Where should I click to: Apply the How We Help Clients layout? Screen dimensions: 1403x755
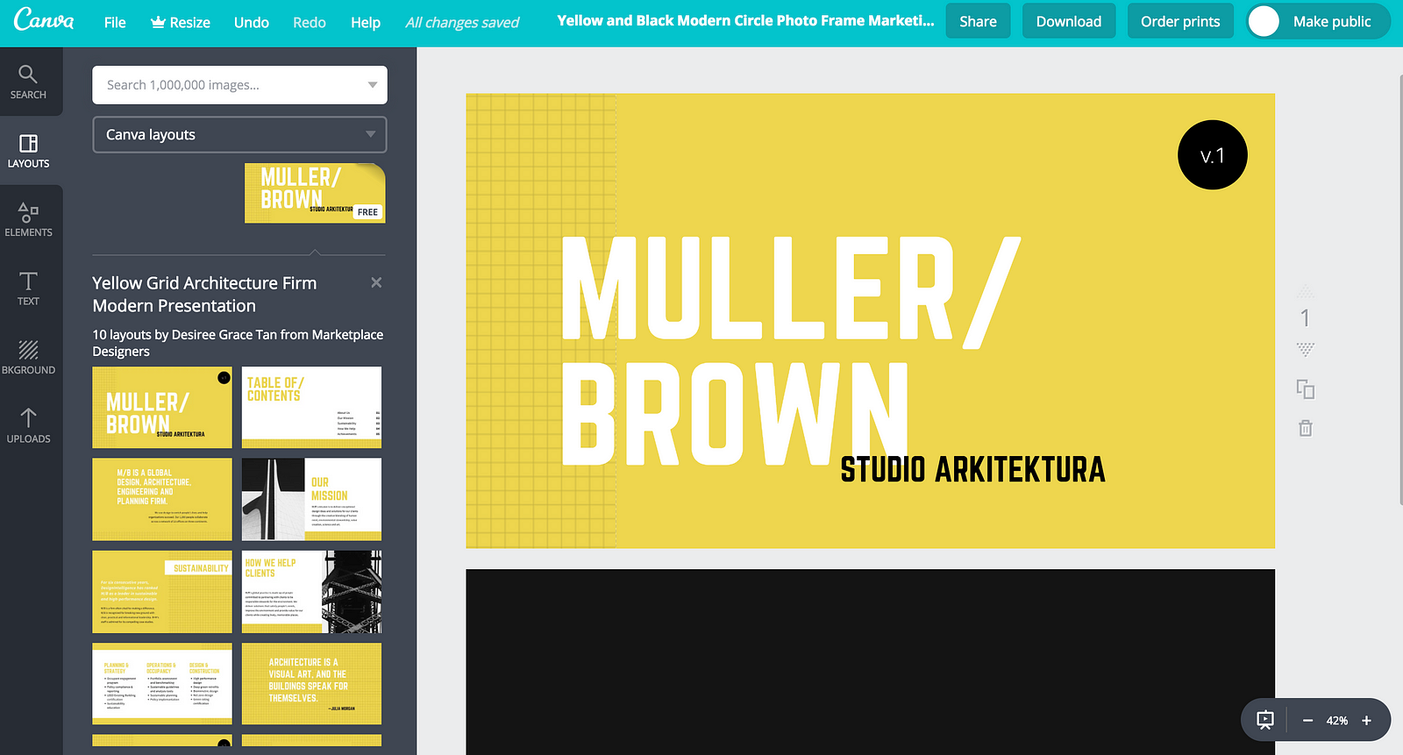tap(311, 592)
